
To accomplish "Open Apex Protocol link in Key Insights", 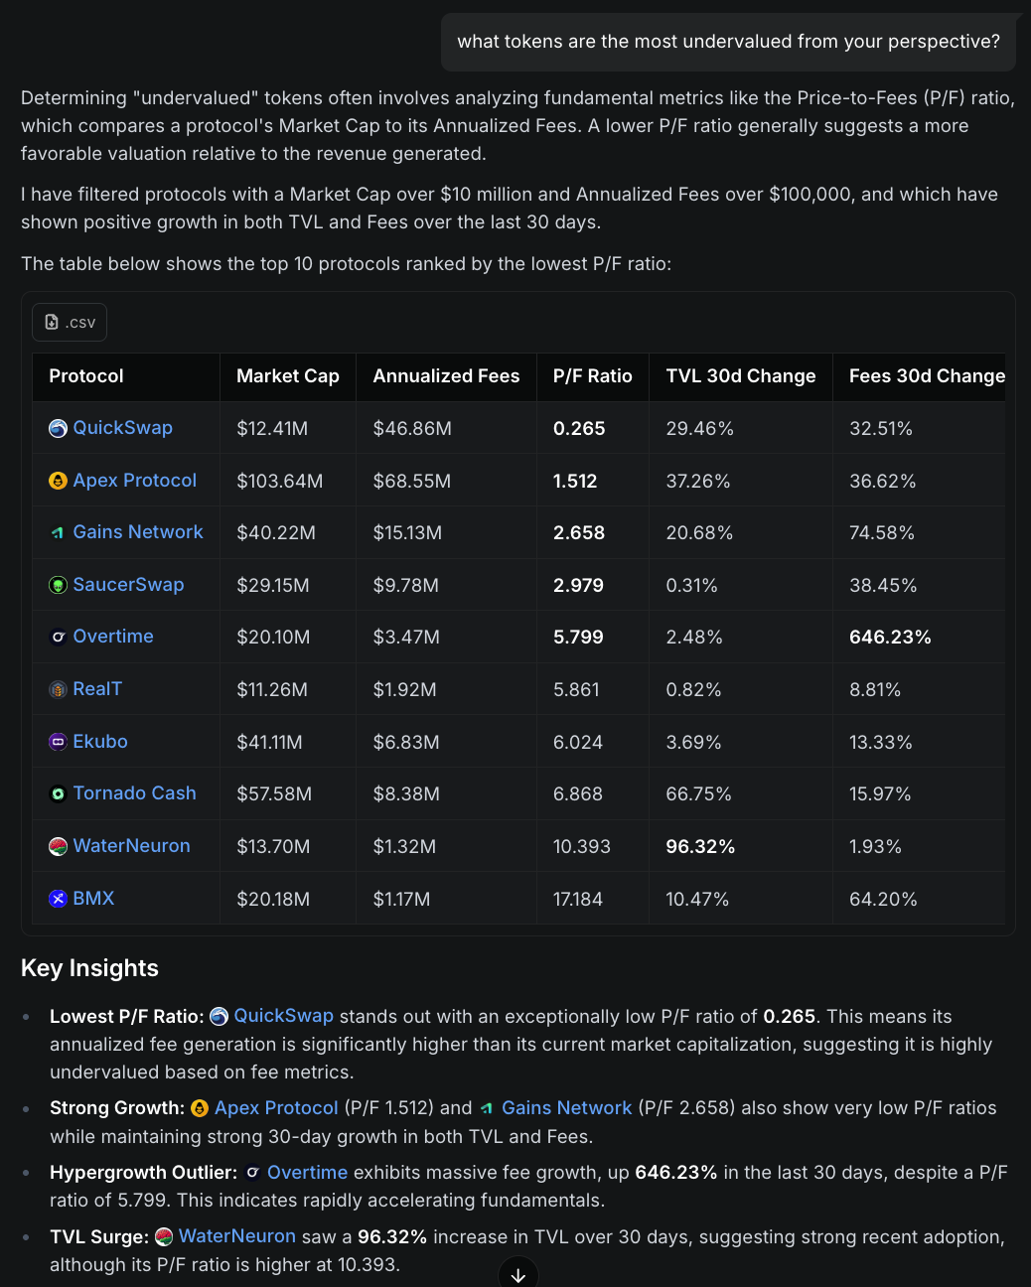I will coord(276,1108).
